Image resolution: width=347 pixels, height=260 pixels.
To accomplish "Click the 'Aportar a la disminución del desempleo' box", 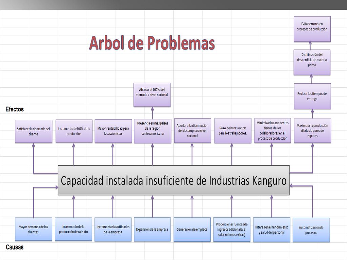I will 192,131.
